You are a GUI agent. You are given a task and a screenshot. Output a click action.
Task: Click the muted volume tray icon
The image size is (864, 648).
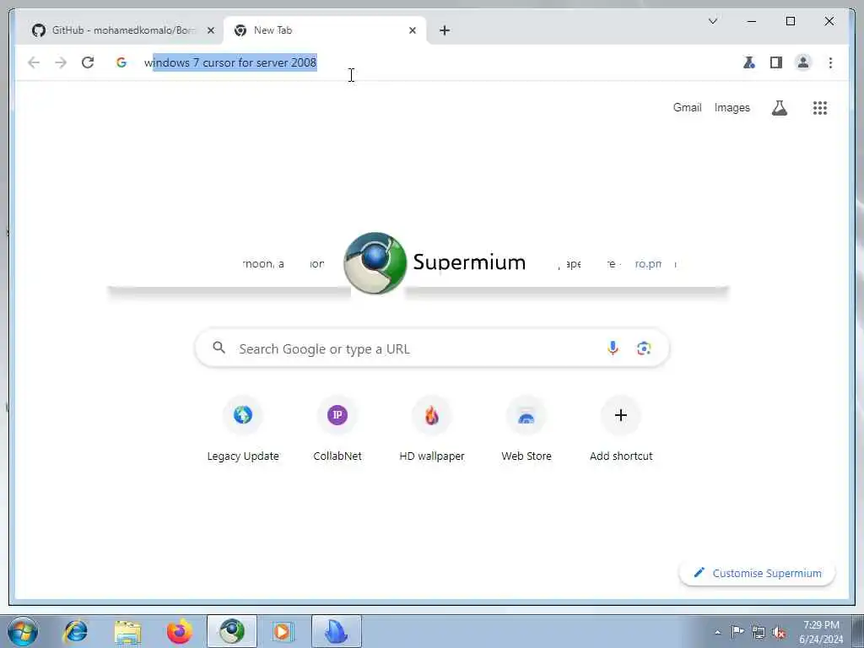[779, 632]
